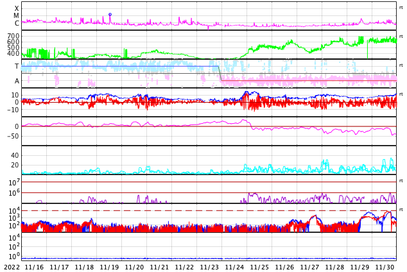Click the -50 axis value

coord(13,136)
